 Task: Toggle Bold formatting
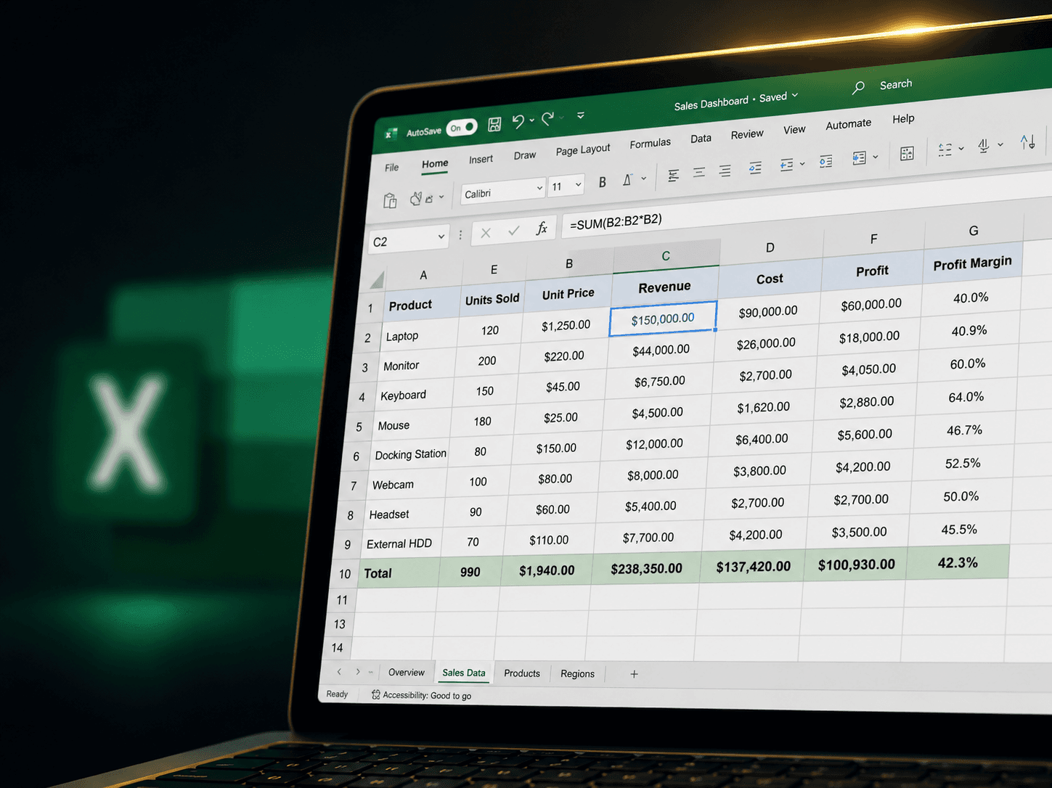tap(602, 183)
